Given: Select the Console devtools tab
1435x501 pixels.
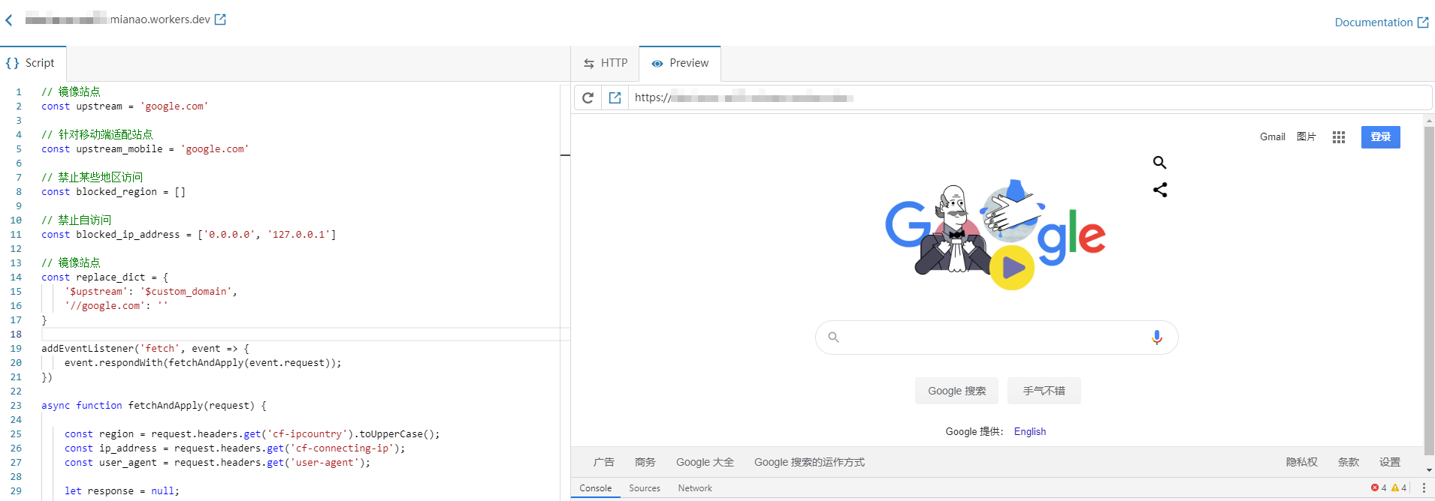Looking at the screenshot, I should pos(596,488).
